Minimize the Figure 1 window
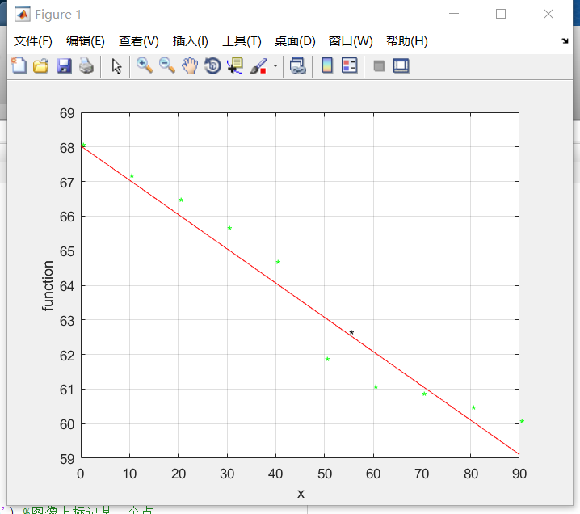Viewport: 580px width, 514px height. tap(454, 14)
